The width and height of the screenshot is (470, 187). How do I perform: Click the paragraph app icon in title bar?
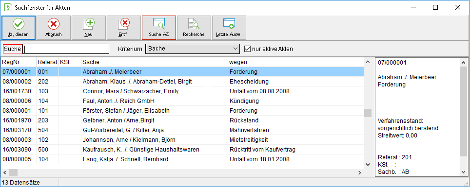pos(8,7)
